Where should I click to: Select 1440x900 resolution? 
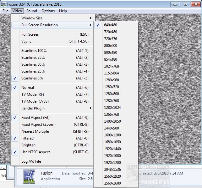tap(116, 128)
